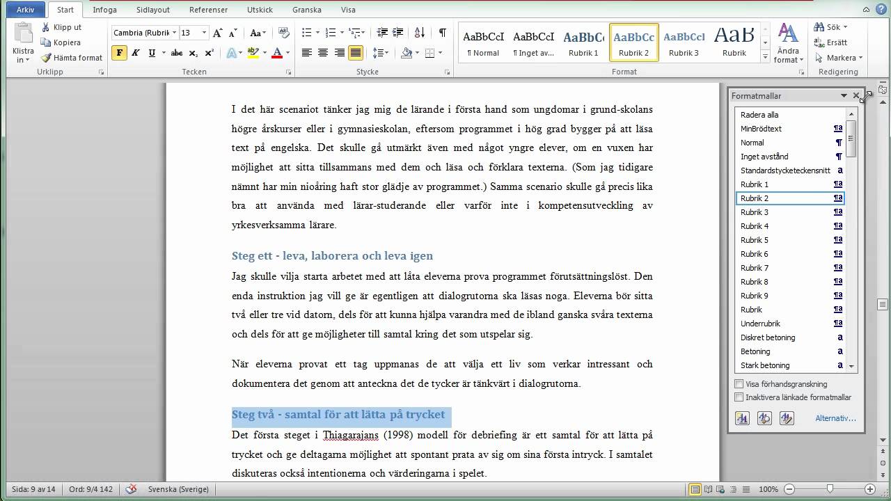This screenshot has height=501, width=891.
Task: Shrink the font size with the smaller A icon
Action: click(234, 33)
